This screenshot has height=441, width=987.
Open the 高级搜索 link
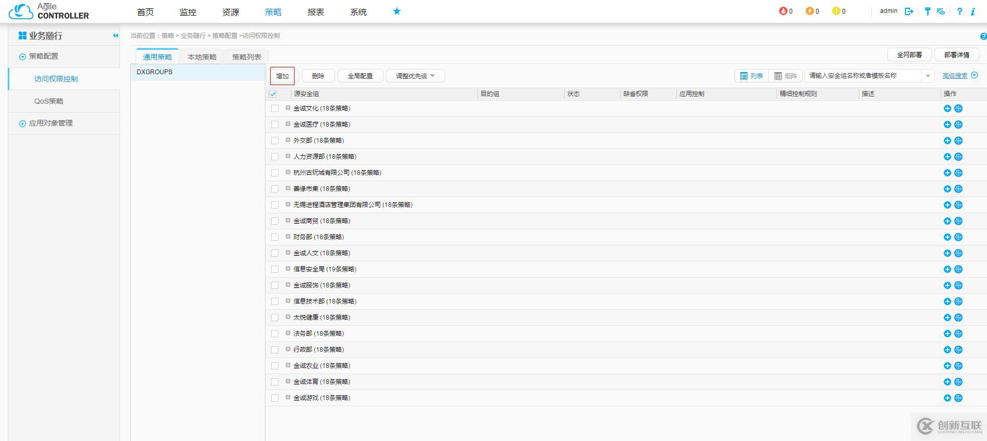955,76
